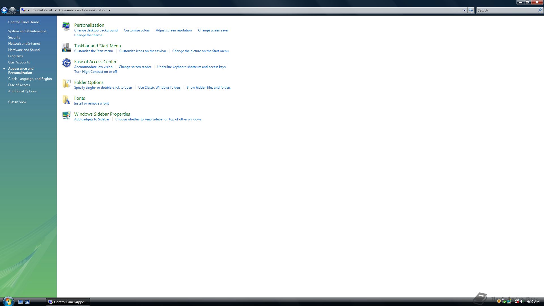Open Folder Options heading
This screenshot has width=544, height=306.
(89, 82)
